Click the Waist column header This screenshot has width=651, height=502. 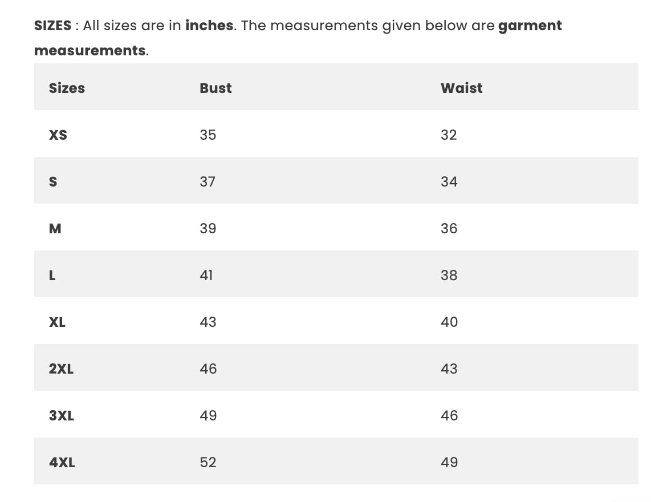point(461,88)
